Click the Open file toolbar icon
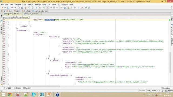173x97 pixels. coord(2,8)
